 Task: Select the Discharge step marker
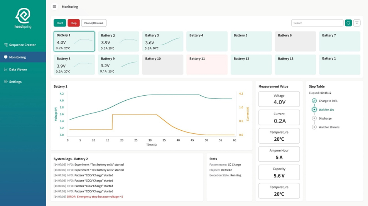tap(314, 118)
